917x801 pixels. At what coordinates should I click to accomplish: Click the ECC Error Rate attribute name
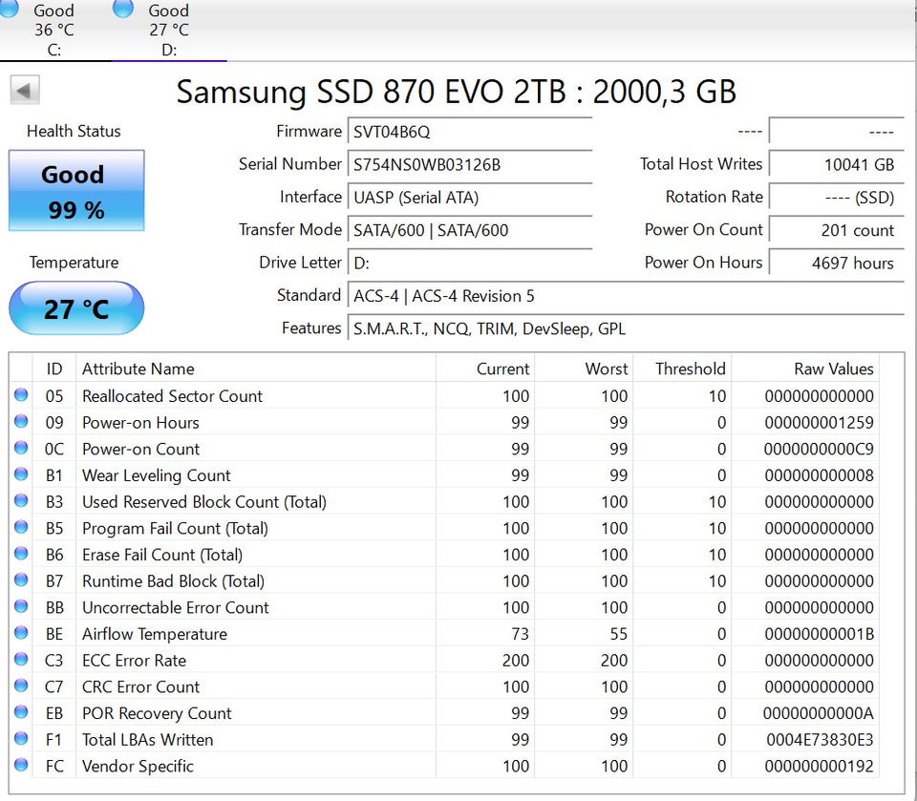click(x=134, y=660)
